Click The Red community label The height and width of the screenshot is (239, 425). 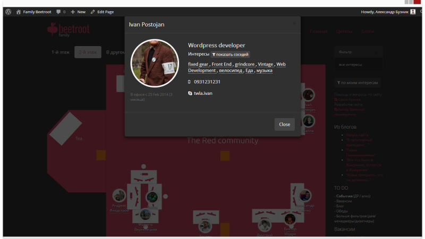tap(223, 140)
